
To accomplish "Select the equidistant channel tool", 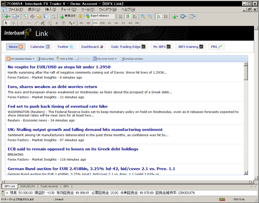I will [43, 23].
